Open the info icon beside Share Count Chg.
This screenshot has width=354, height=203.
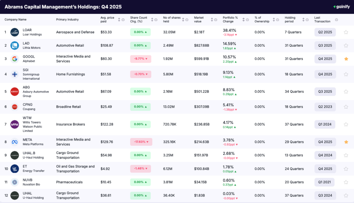coord(155,19)
